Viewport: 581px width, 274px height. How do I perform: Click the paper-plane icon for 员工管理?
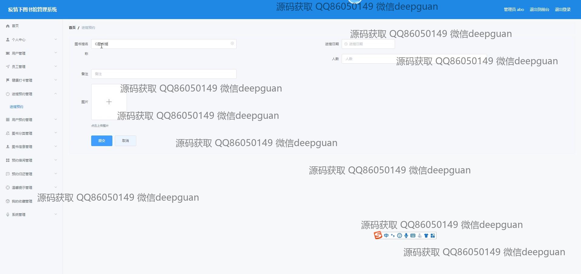[x=8, y=67]
